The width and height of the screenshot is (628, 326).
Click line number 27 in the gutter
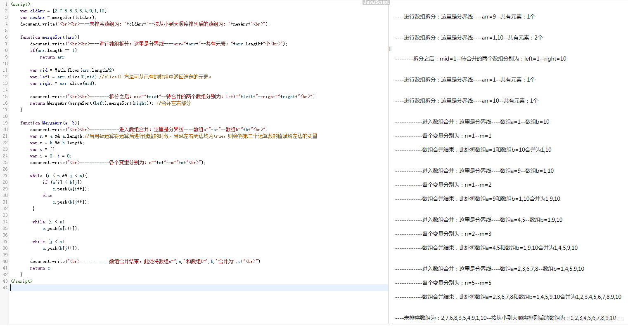point(5,176)
